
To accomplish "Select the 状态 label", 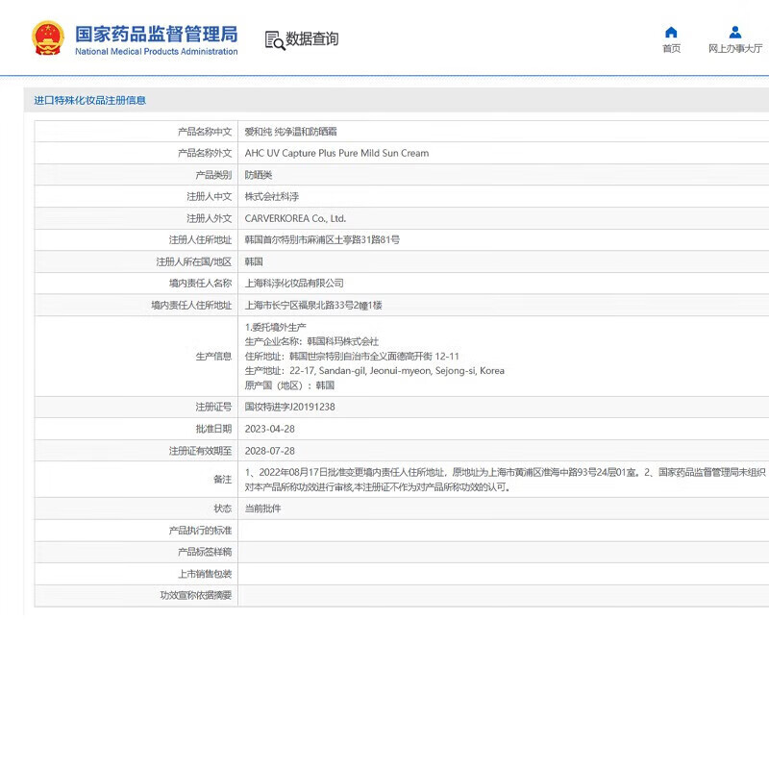I will [x=223, y=509].
